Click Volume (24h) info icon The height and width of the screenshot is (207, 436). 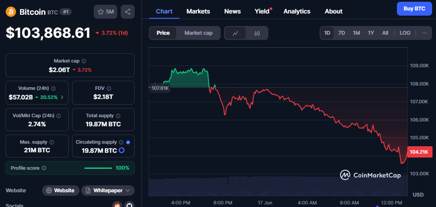53,89
